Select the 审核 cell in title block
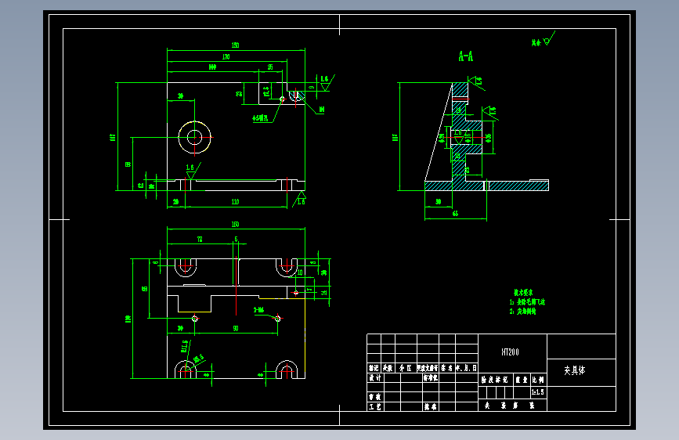This screenshot has height=440, width=679. pyautogui.click(x=375, y=397)
